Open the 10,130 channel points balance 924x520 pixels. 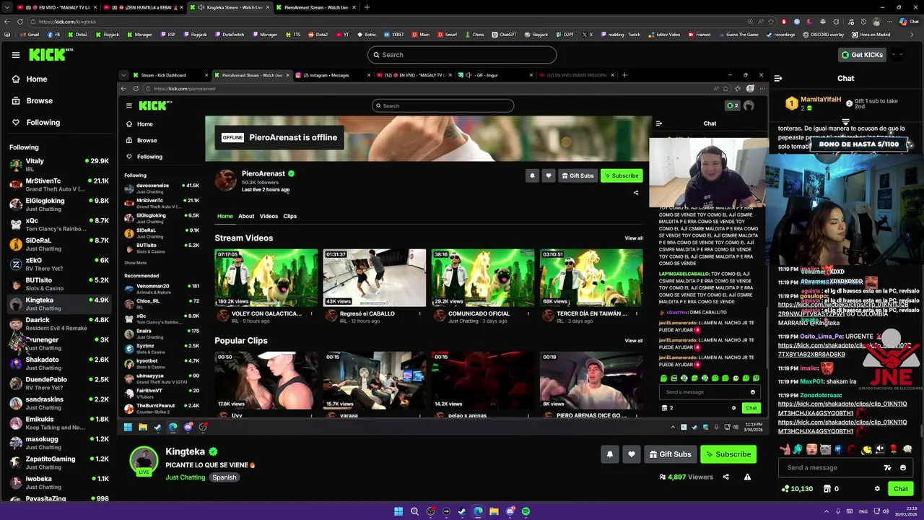[x=797, y=489]
